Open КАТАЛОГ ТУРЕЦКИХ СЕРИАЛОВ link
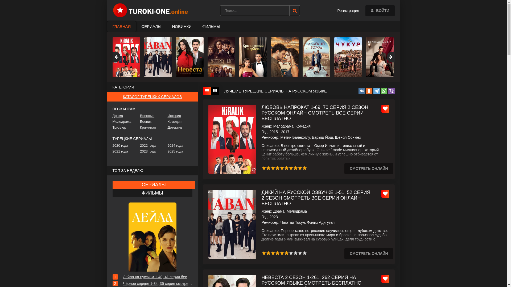511x287 pixels. (152, 97)
